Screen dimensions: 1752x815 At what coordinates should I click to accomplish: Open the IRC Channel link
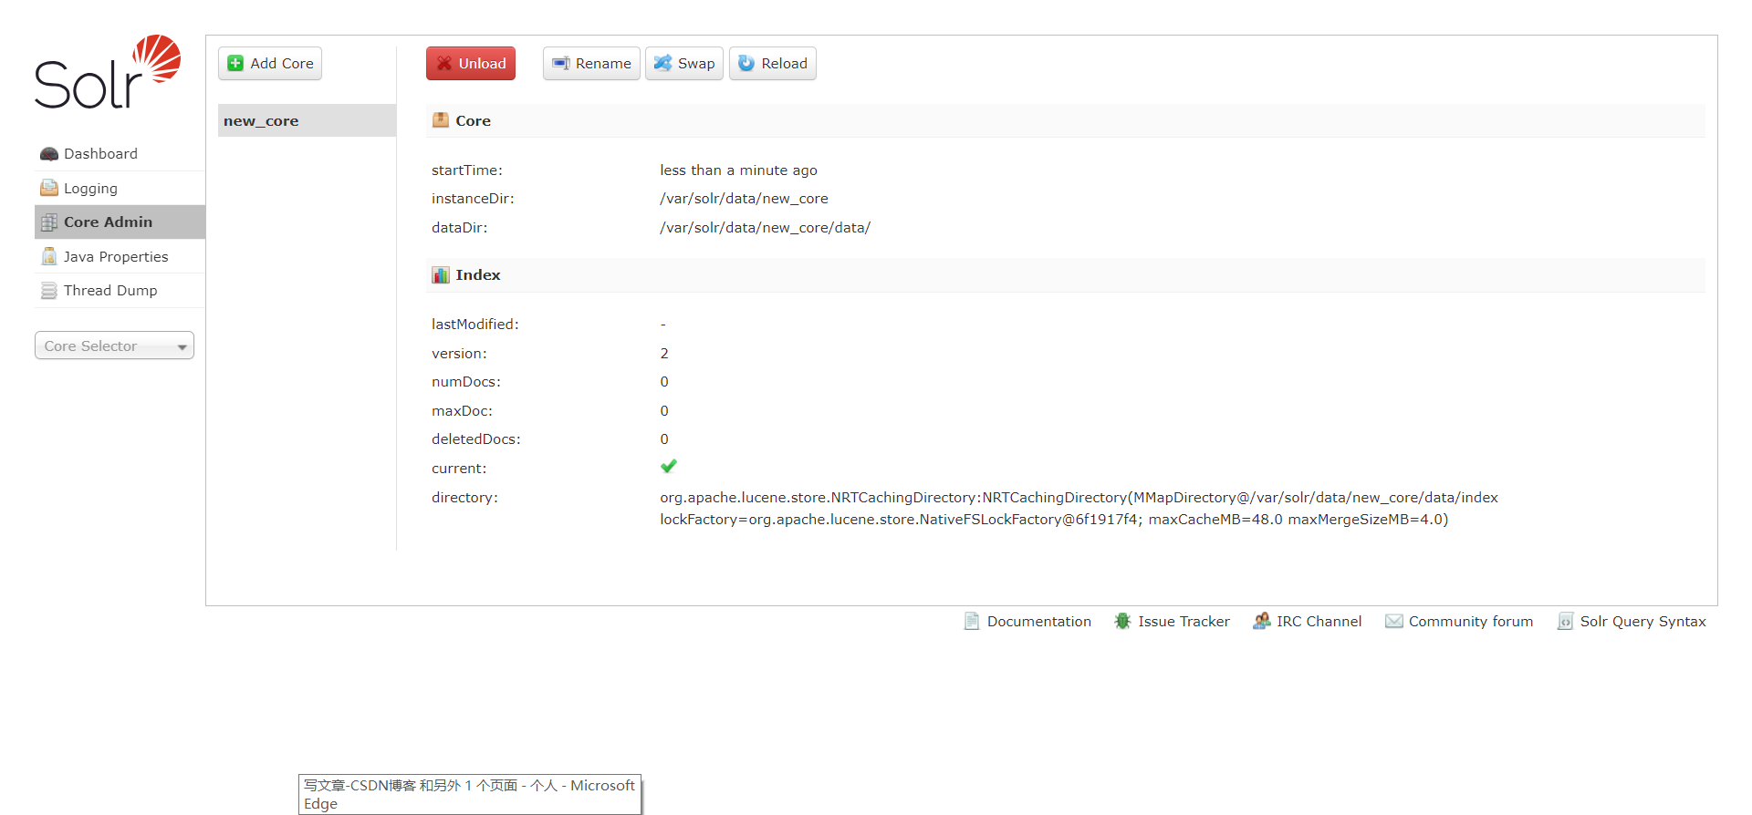[1319, 621]
